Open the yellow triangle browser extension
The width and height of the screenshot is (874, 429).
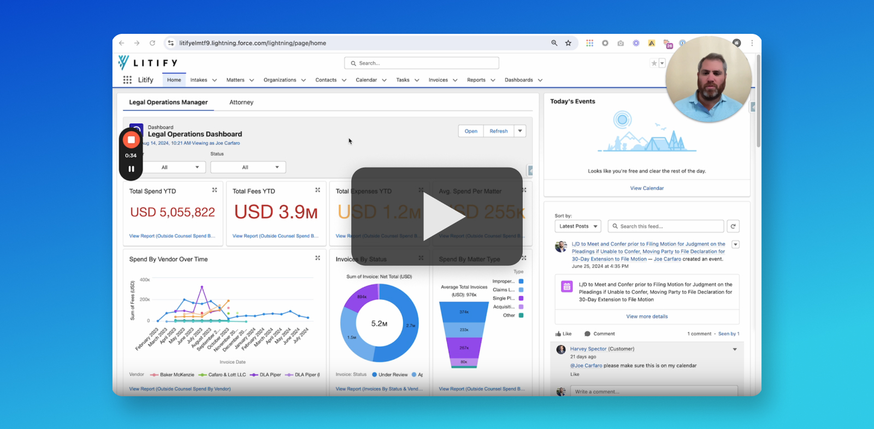tap(652, 43)
